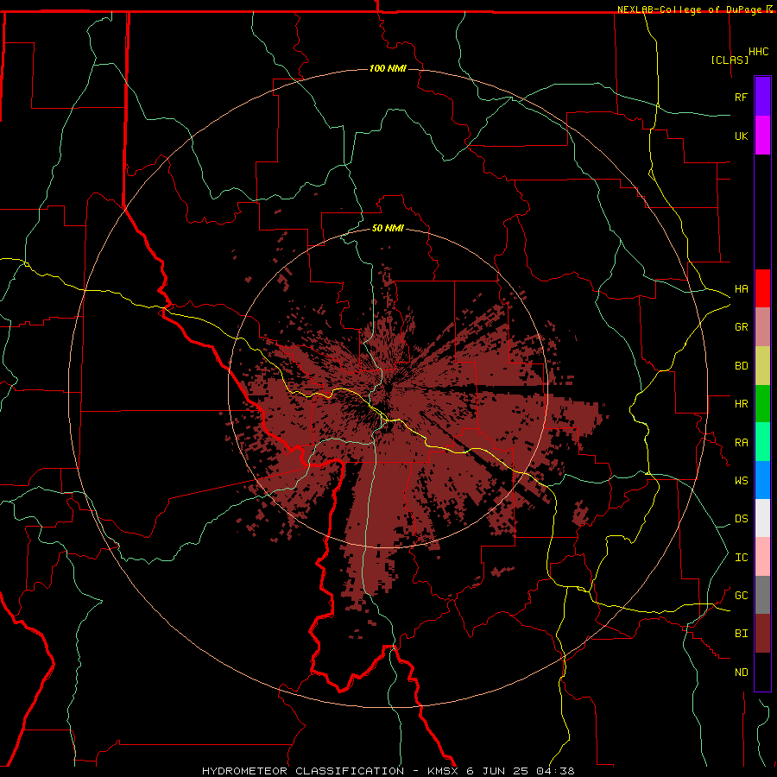
Task: Click the RA mint legend swatch
Action: pos(762,442)
